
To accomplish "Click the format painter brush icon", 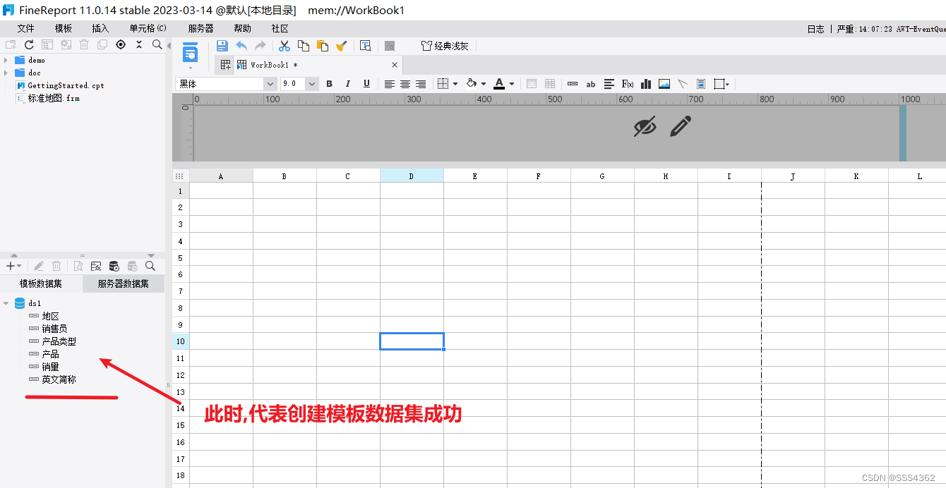I will pos(342,46).
